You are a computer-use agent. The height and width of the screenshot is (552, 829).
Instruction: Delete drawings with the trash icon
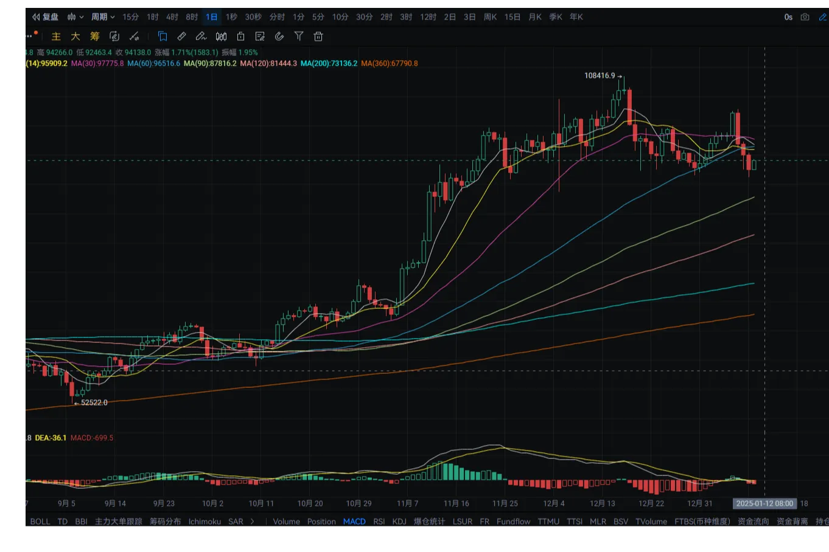point(318,36)
